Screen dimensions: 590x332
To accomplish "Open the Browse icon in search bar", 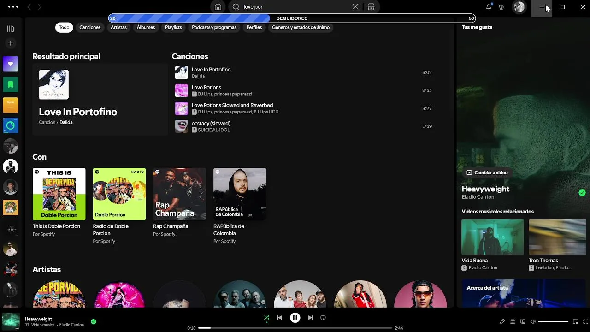I will [371, 7].
